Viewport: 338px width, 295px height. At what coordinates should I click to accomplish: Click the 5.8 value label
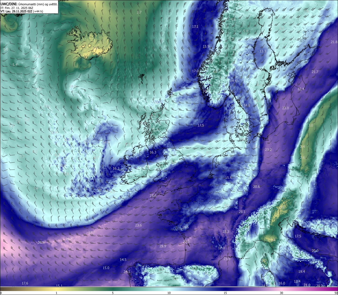[246, 31]
